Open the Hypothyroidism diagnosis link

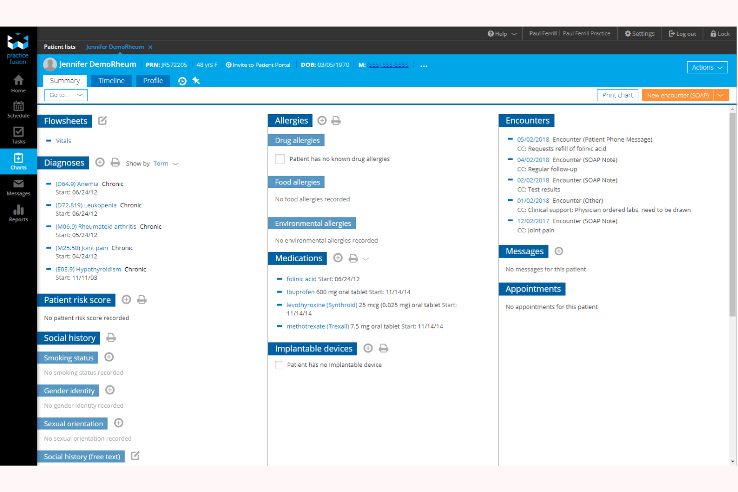coord(88,270)
